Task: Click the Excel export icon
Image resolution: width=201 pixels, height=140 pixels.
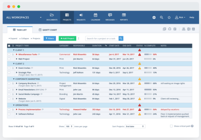Action: [x=189, y=29]
